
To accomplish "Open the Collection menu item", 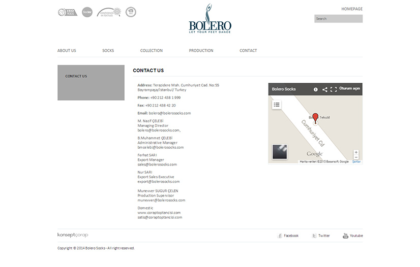I will 152,51.
